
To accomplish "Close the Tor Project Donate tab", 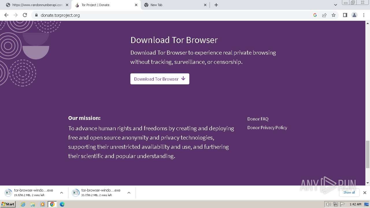I will coord(136,5).
